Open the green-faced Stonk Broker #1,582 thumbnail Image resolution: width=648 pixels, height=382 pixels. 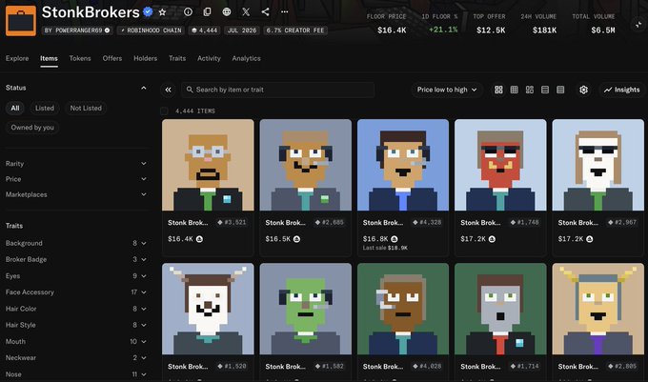click(305, 309)
